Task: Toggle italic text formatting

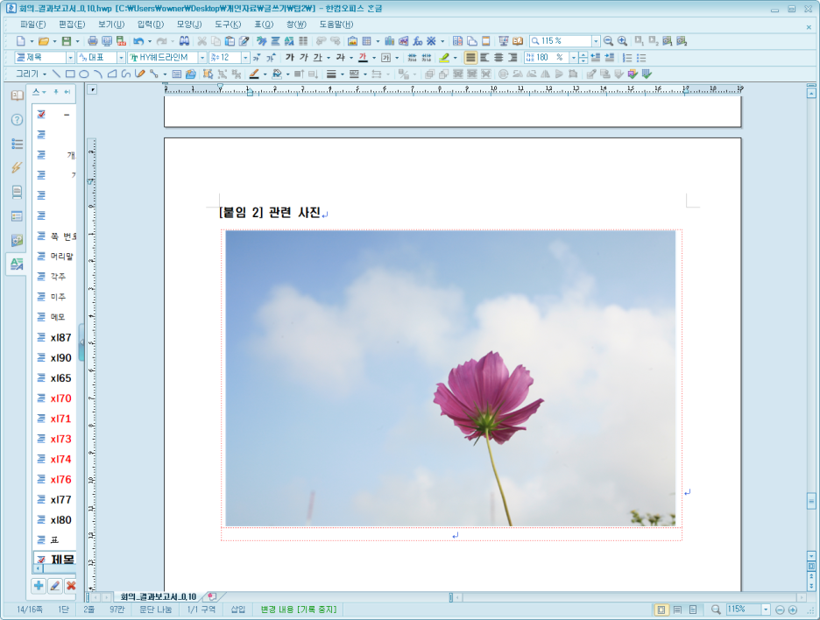Action: pyautogui.click(x=304, y=58)
